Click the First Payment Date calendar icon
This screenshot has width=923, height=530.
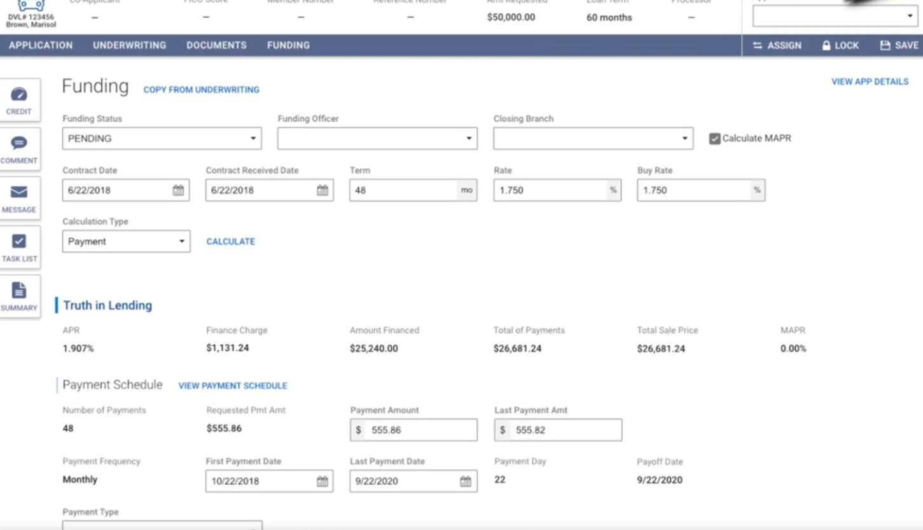(x=323, y=481)
